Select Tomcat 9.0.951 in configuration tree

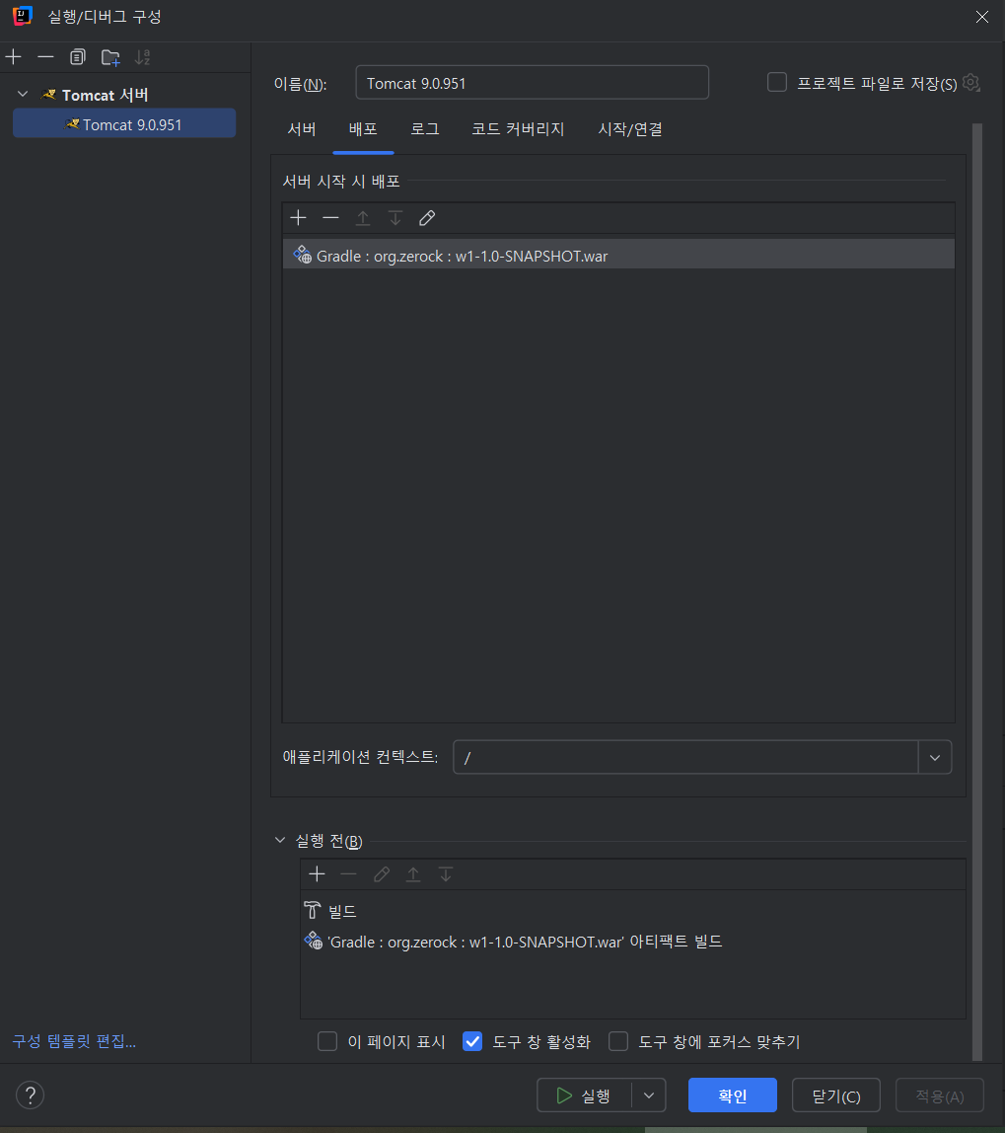coord(124,124)
